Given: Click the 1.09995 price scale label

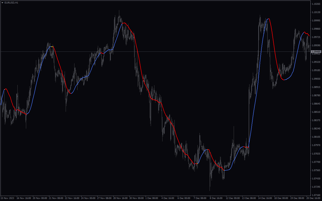Looking at the screenshot, I should point(316,21).
